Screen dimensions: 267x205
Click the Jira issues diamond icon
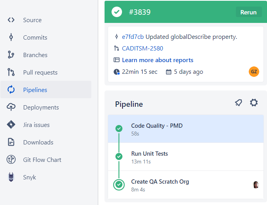point(11,125)
